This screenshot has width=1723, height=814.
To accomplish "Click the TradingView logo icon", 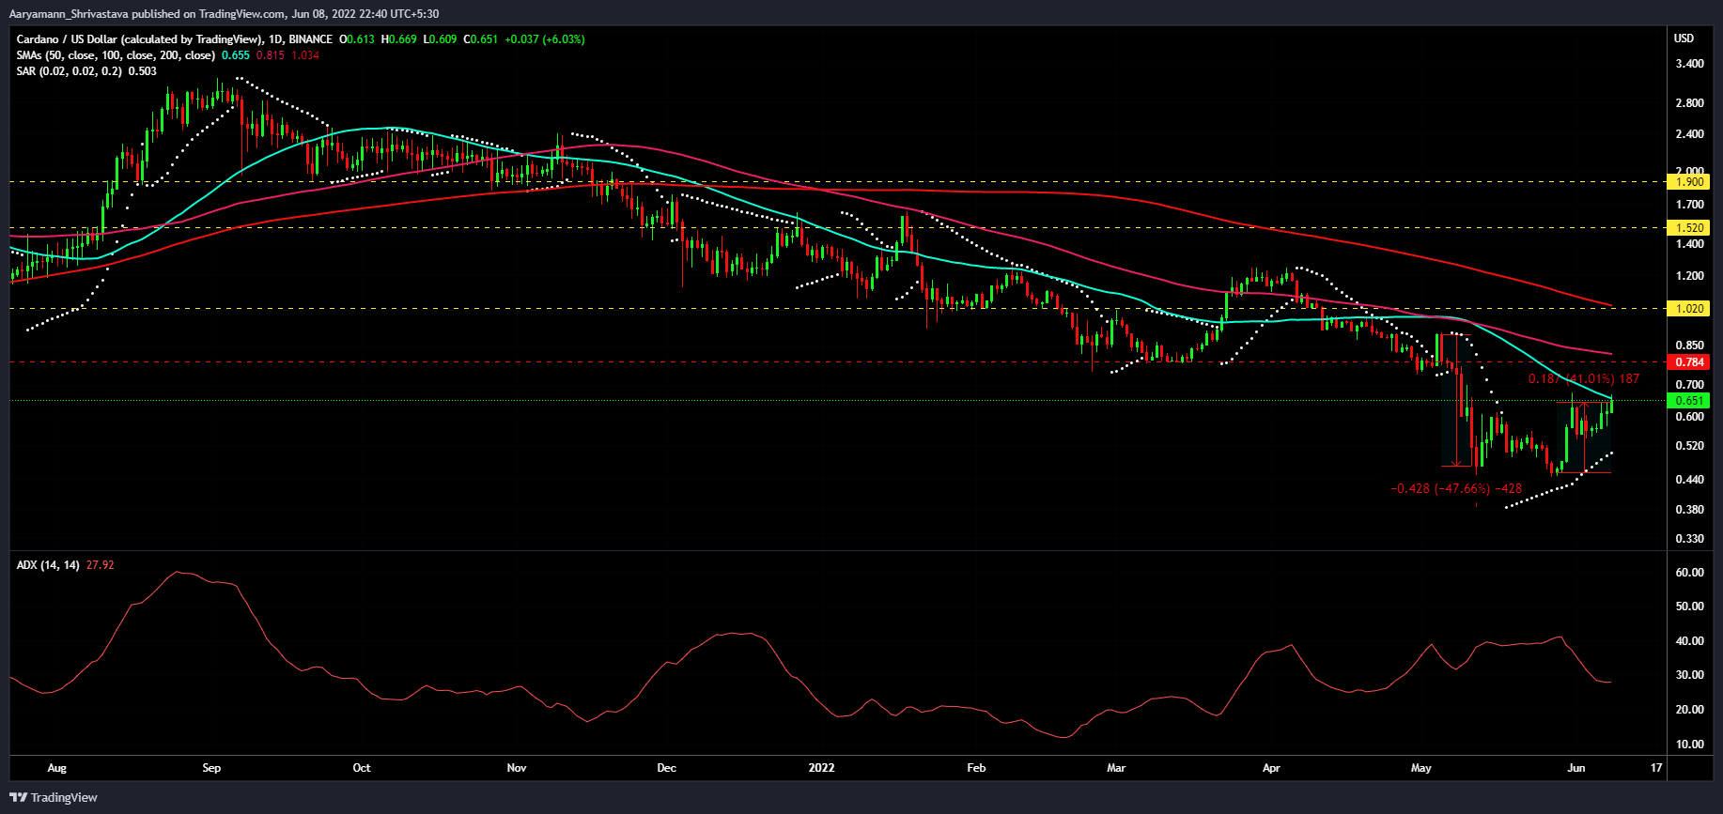I will pos(18,797).
